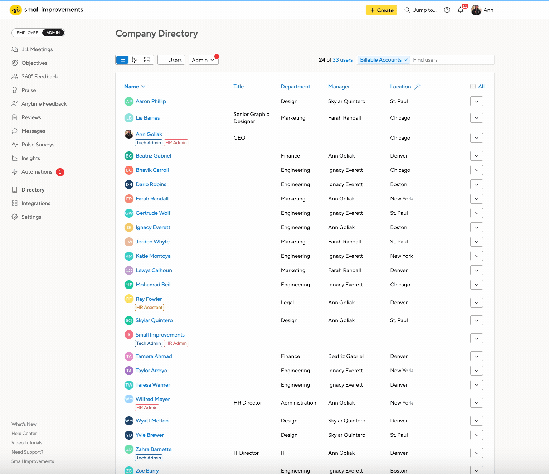549x474 pixels.
Task: Click the Reviews document icon
Action: pos(15,117)
